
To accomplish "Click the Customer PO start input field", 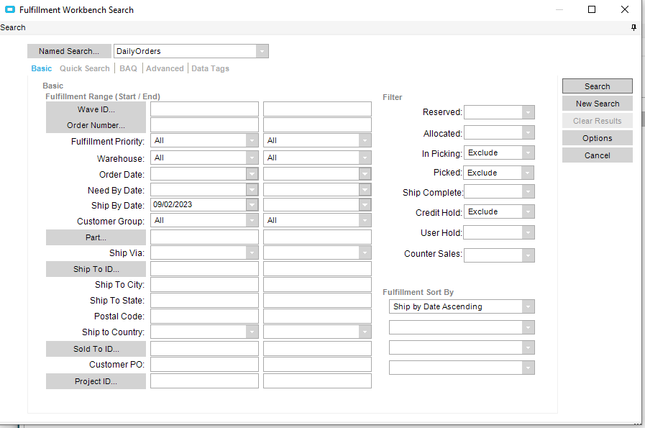I will pos(204,365).
